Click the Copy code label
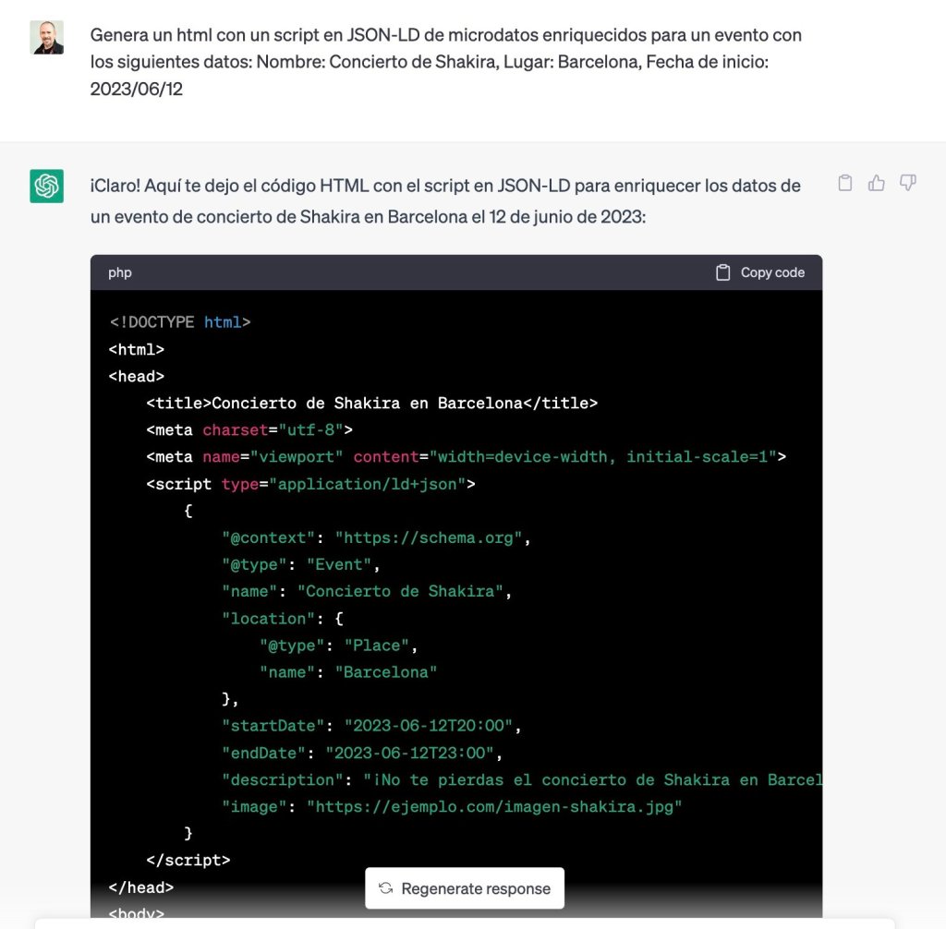Image resolution: width=946 pixels, height=929 pixels. 772,272
